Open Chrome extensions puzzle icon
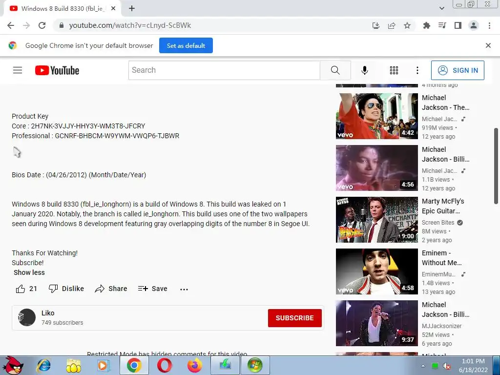The width and height of the screenshot is (500, 375). tap(427, 25)
